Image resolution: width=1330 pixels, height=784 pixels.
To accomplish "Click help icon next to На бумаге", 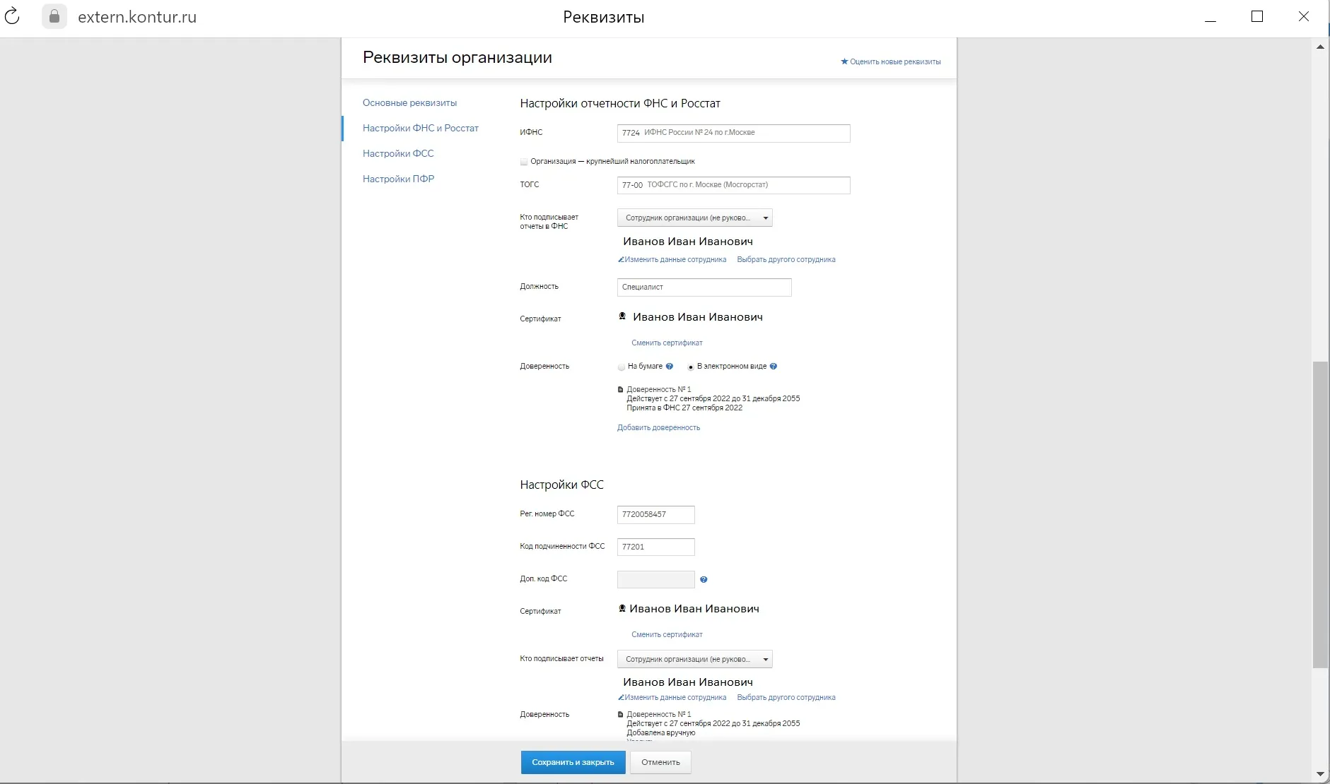I will click(670, 367).
